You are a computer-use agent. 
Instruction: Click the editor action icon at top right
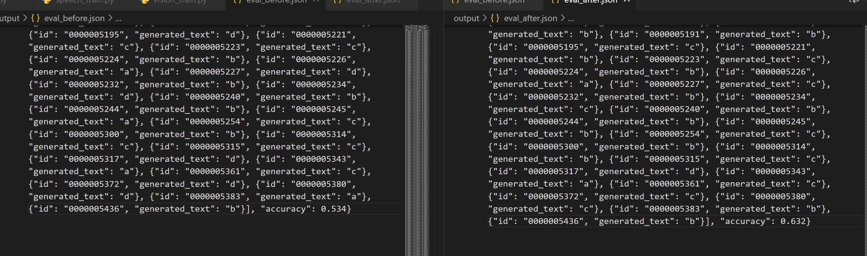tap(854, 2)
